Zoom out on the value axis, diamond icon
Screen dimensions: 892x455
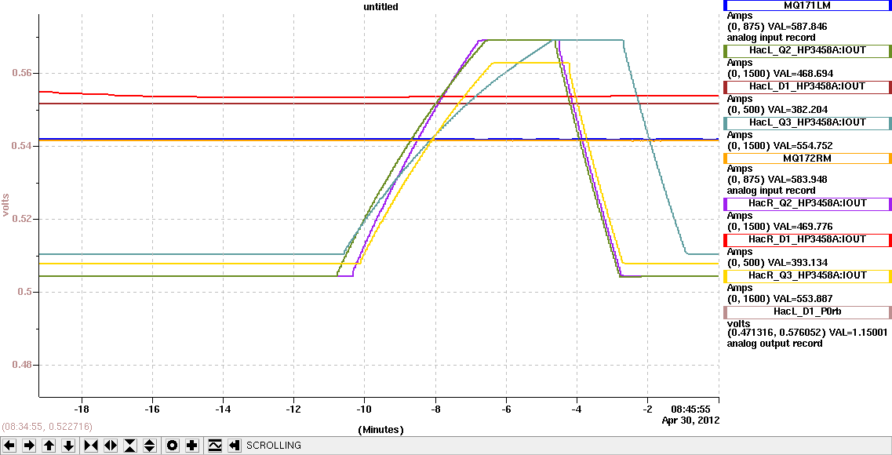[x=150, y=446]
